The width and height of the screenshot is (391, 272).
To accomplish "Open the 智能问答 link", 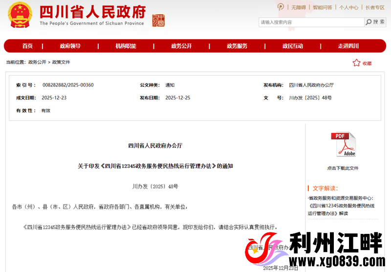I will pos(323,7).
